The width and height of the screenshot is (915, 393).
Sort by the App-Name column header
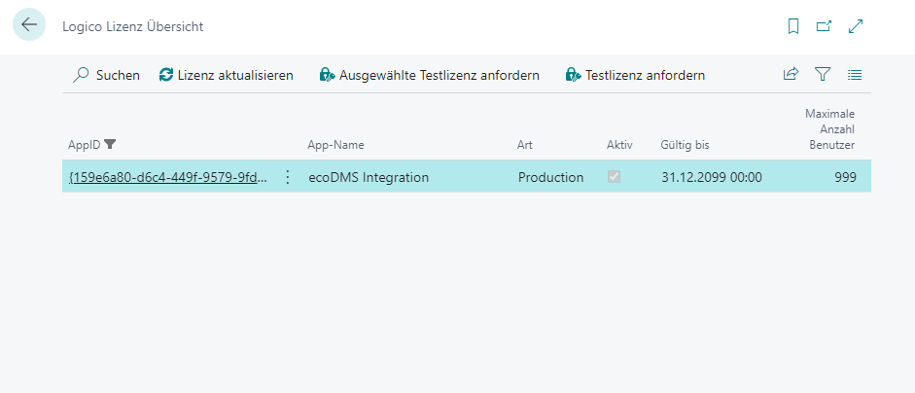tap(335, 145)
